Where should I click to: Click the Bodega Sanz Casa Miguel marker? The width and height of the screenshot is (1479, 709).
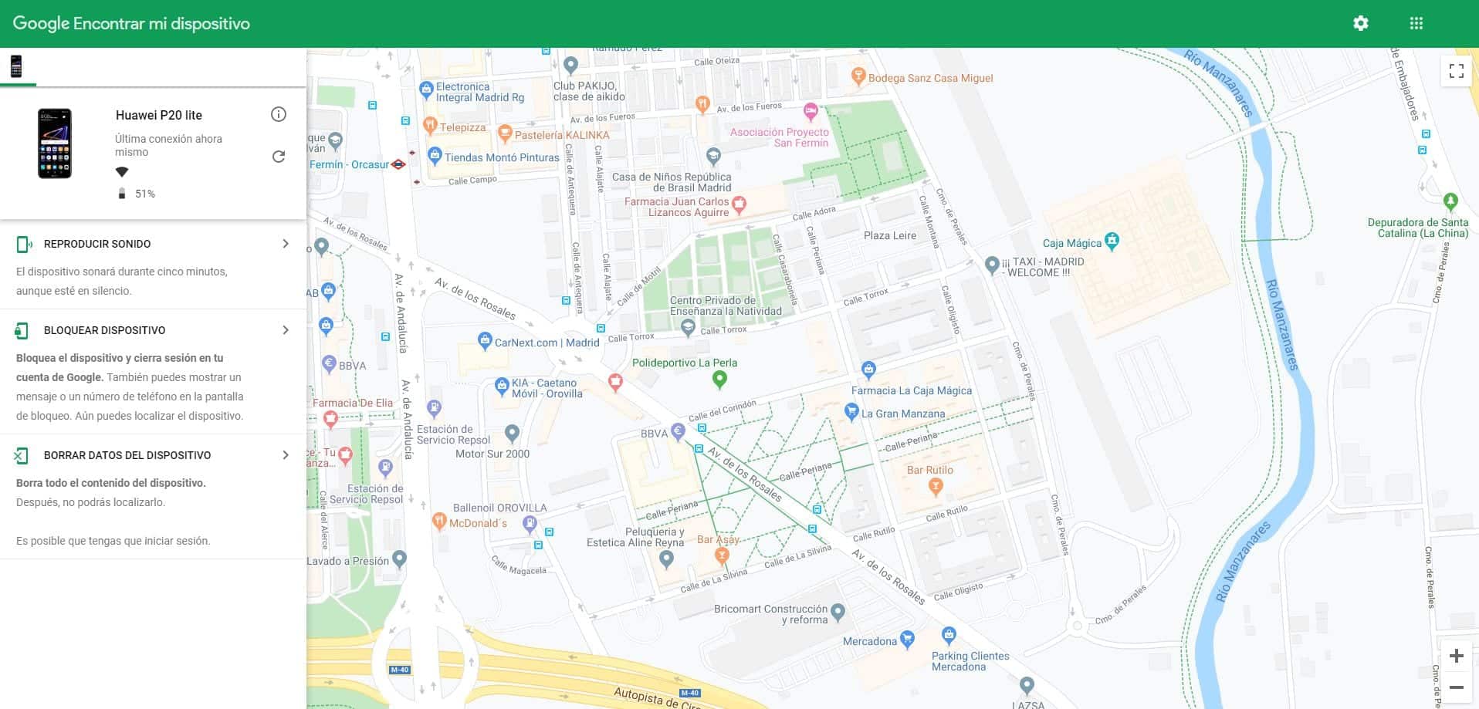(858, 76)
